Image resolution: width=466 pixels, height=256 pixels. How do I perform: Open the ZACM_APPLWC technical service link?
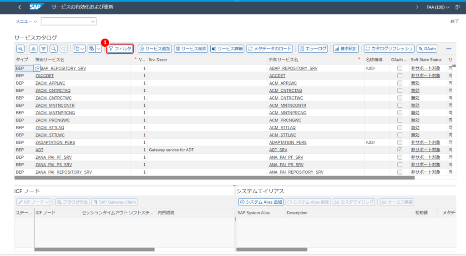point(50,83)
